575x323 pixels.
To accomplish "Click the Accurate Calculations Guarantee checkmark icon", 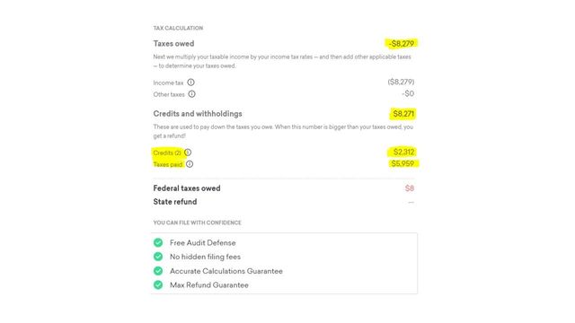I will click(158, 271).
